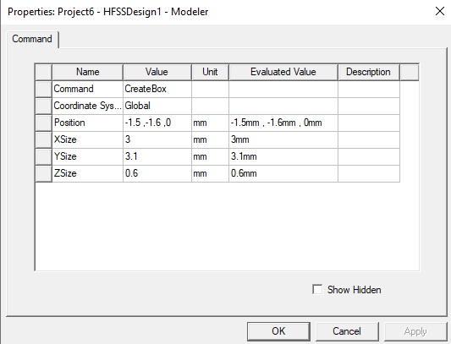Open the XSize unit mm dropdown

210,139
